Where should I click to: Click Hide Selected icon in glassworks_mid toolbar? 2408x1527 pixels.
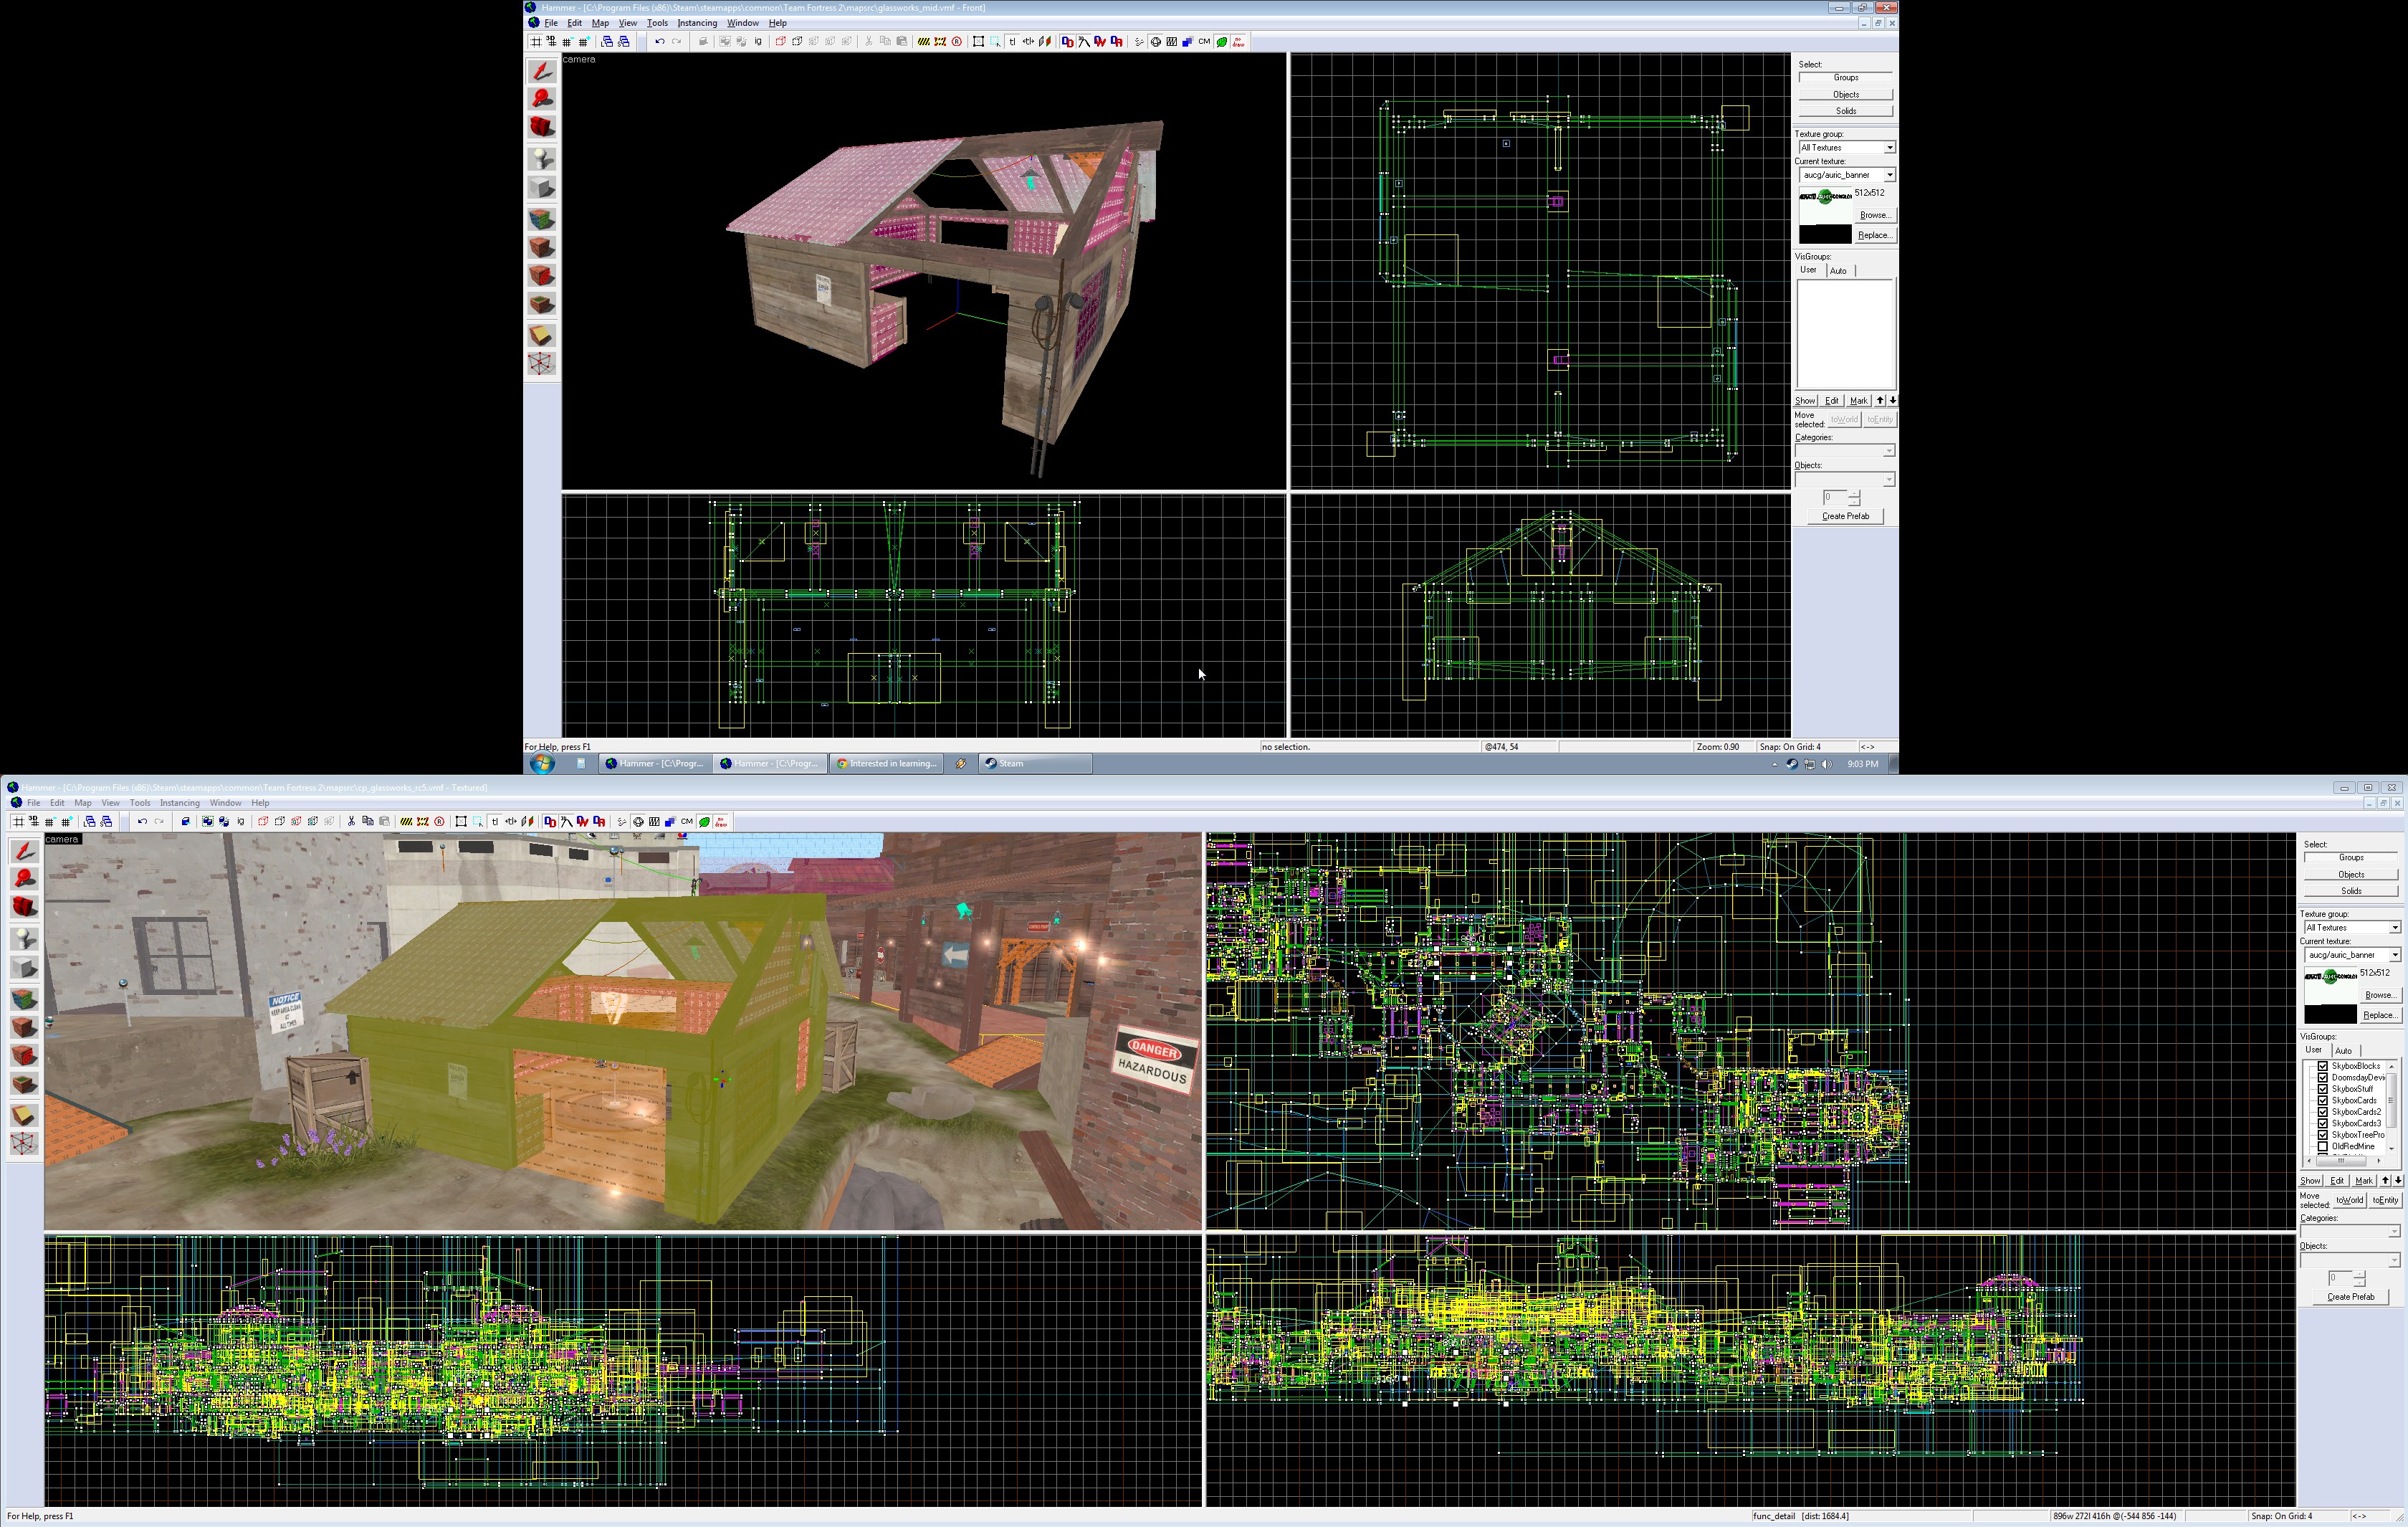(x=781, y=42)
